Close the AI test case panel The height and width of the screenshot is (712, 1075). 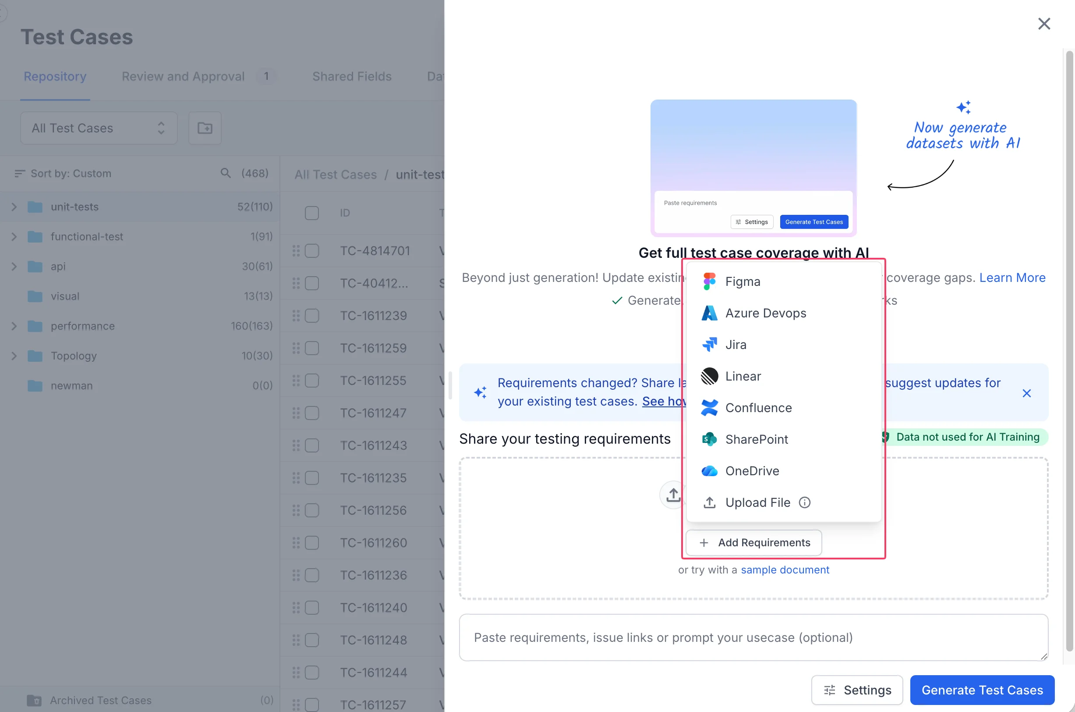[1044, 24]
